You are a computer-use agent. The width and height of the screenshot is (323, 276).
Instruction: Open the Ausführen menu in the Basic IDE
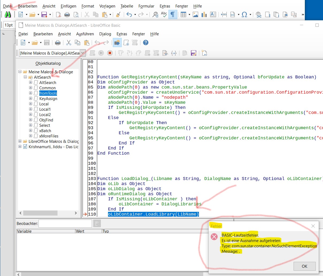pyautogui.click(x=85, y=34)
